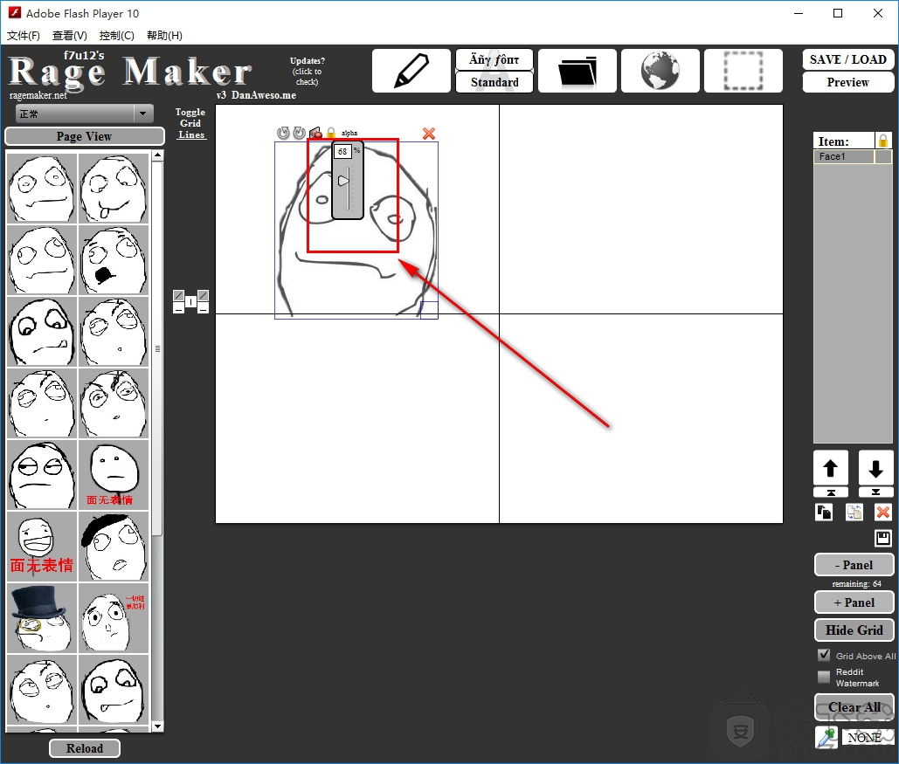Click the swap/replace item icon
899x764 pixels.
854,512
